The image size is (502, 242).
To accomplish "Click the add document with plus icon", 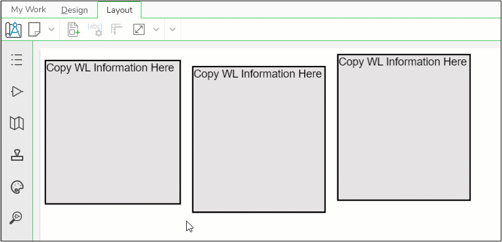I will (x=73, y=29).
